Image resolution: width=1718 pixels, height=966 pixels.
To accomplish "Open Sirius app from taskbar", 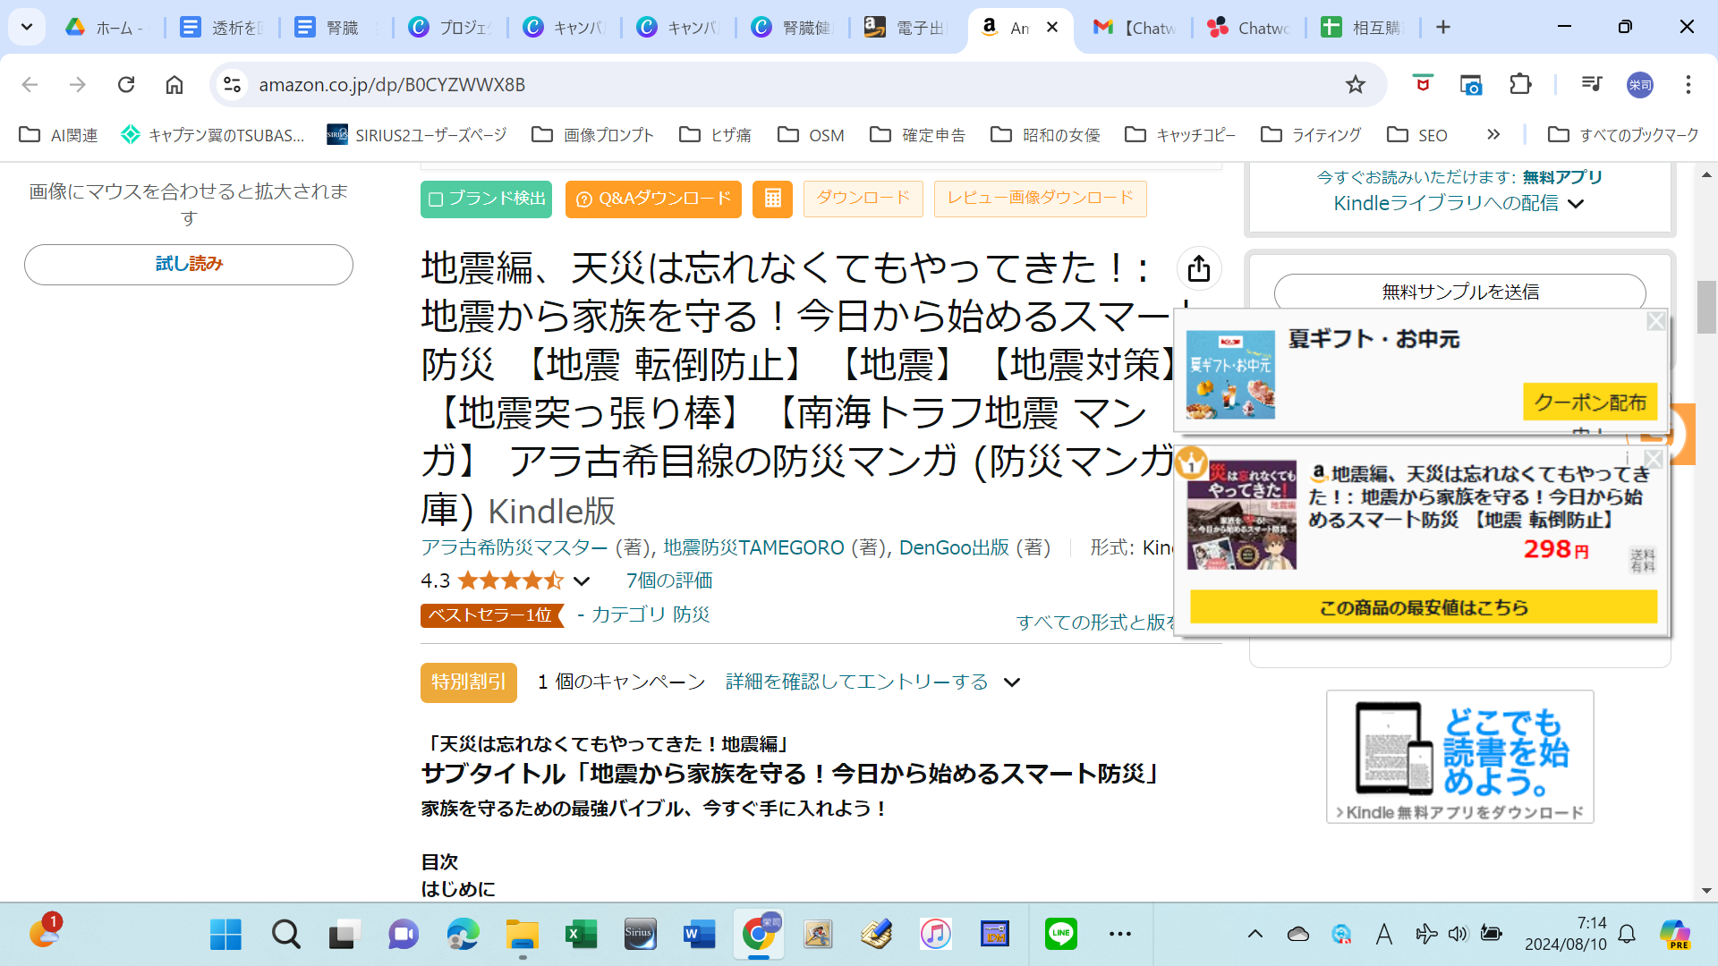I will click(x=640, y=934).
